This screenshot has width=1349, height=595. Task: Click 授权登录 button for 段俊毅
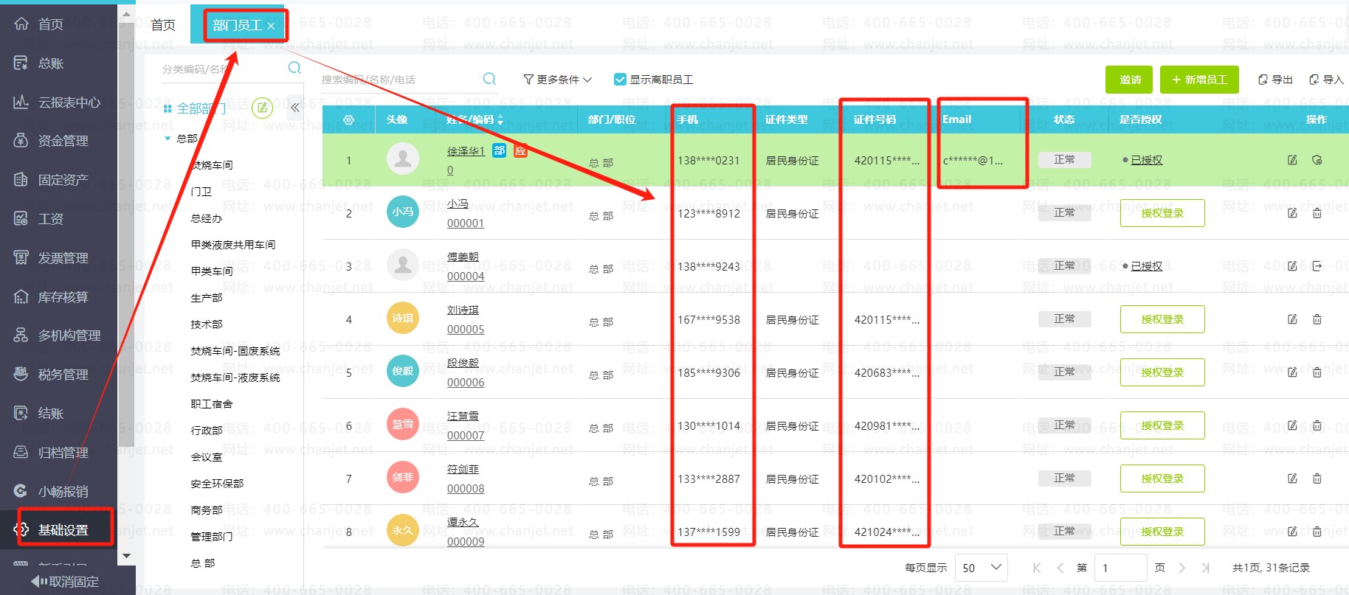point(1162,372)
